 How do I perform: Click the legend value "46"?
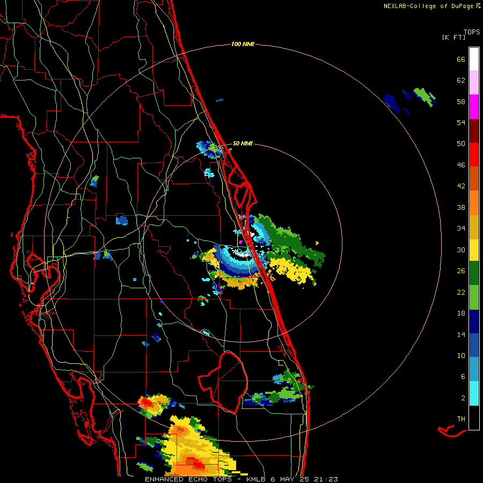point(461,165)
